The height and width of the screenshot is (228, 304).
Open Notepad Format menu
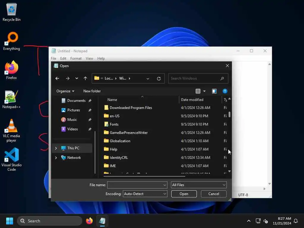[x=76, y=58]
